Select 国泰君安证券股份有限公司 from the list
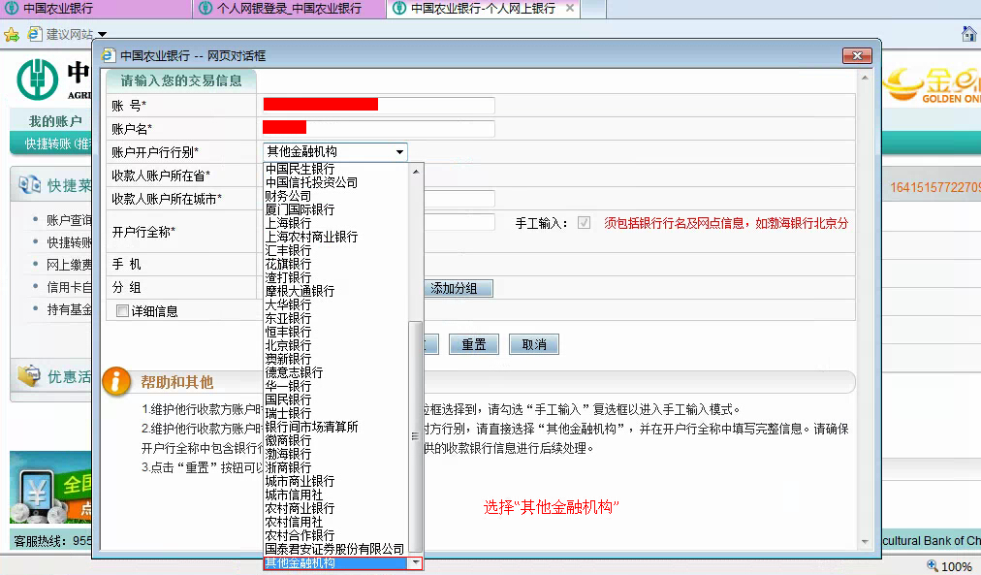Viewport: 981px width, 575px height. pos(334,550)
